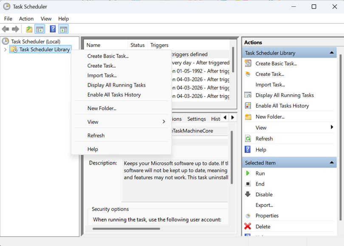Open the Help menu in menu bar
Image resolution: width=344 pixels, height=246 pixels.
(x=63, y=19)
